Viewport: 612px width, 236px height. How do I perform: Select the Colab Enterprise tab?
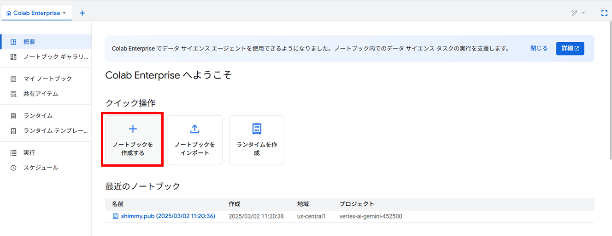tap(36, 13)
